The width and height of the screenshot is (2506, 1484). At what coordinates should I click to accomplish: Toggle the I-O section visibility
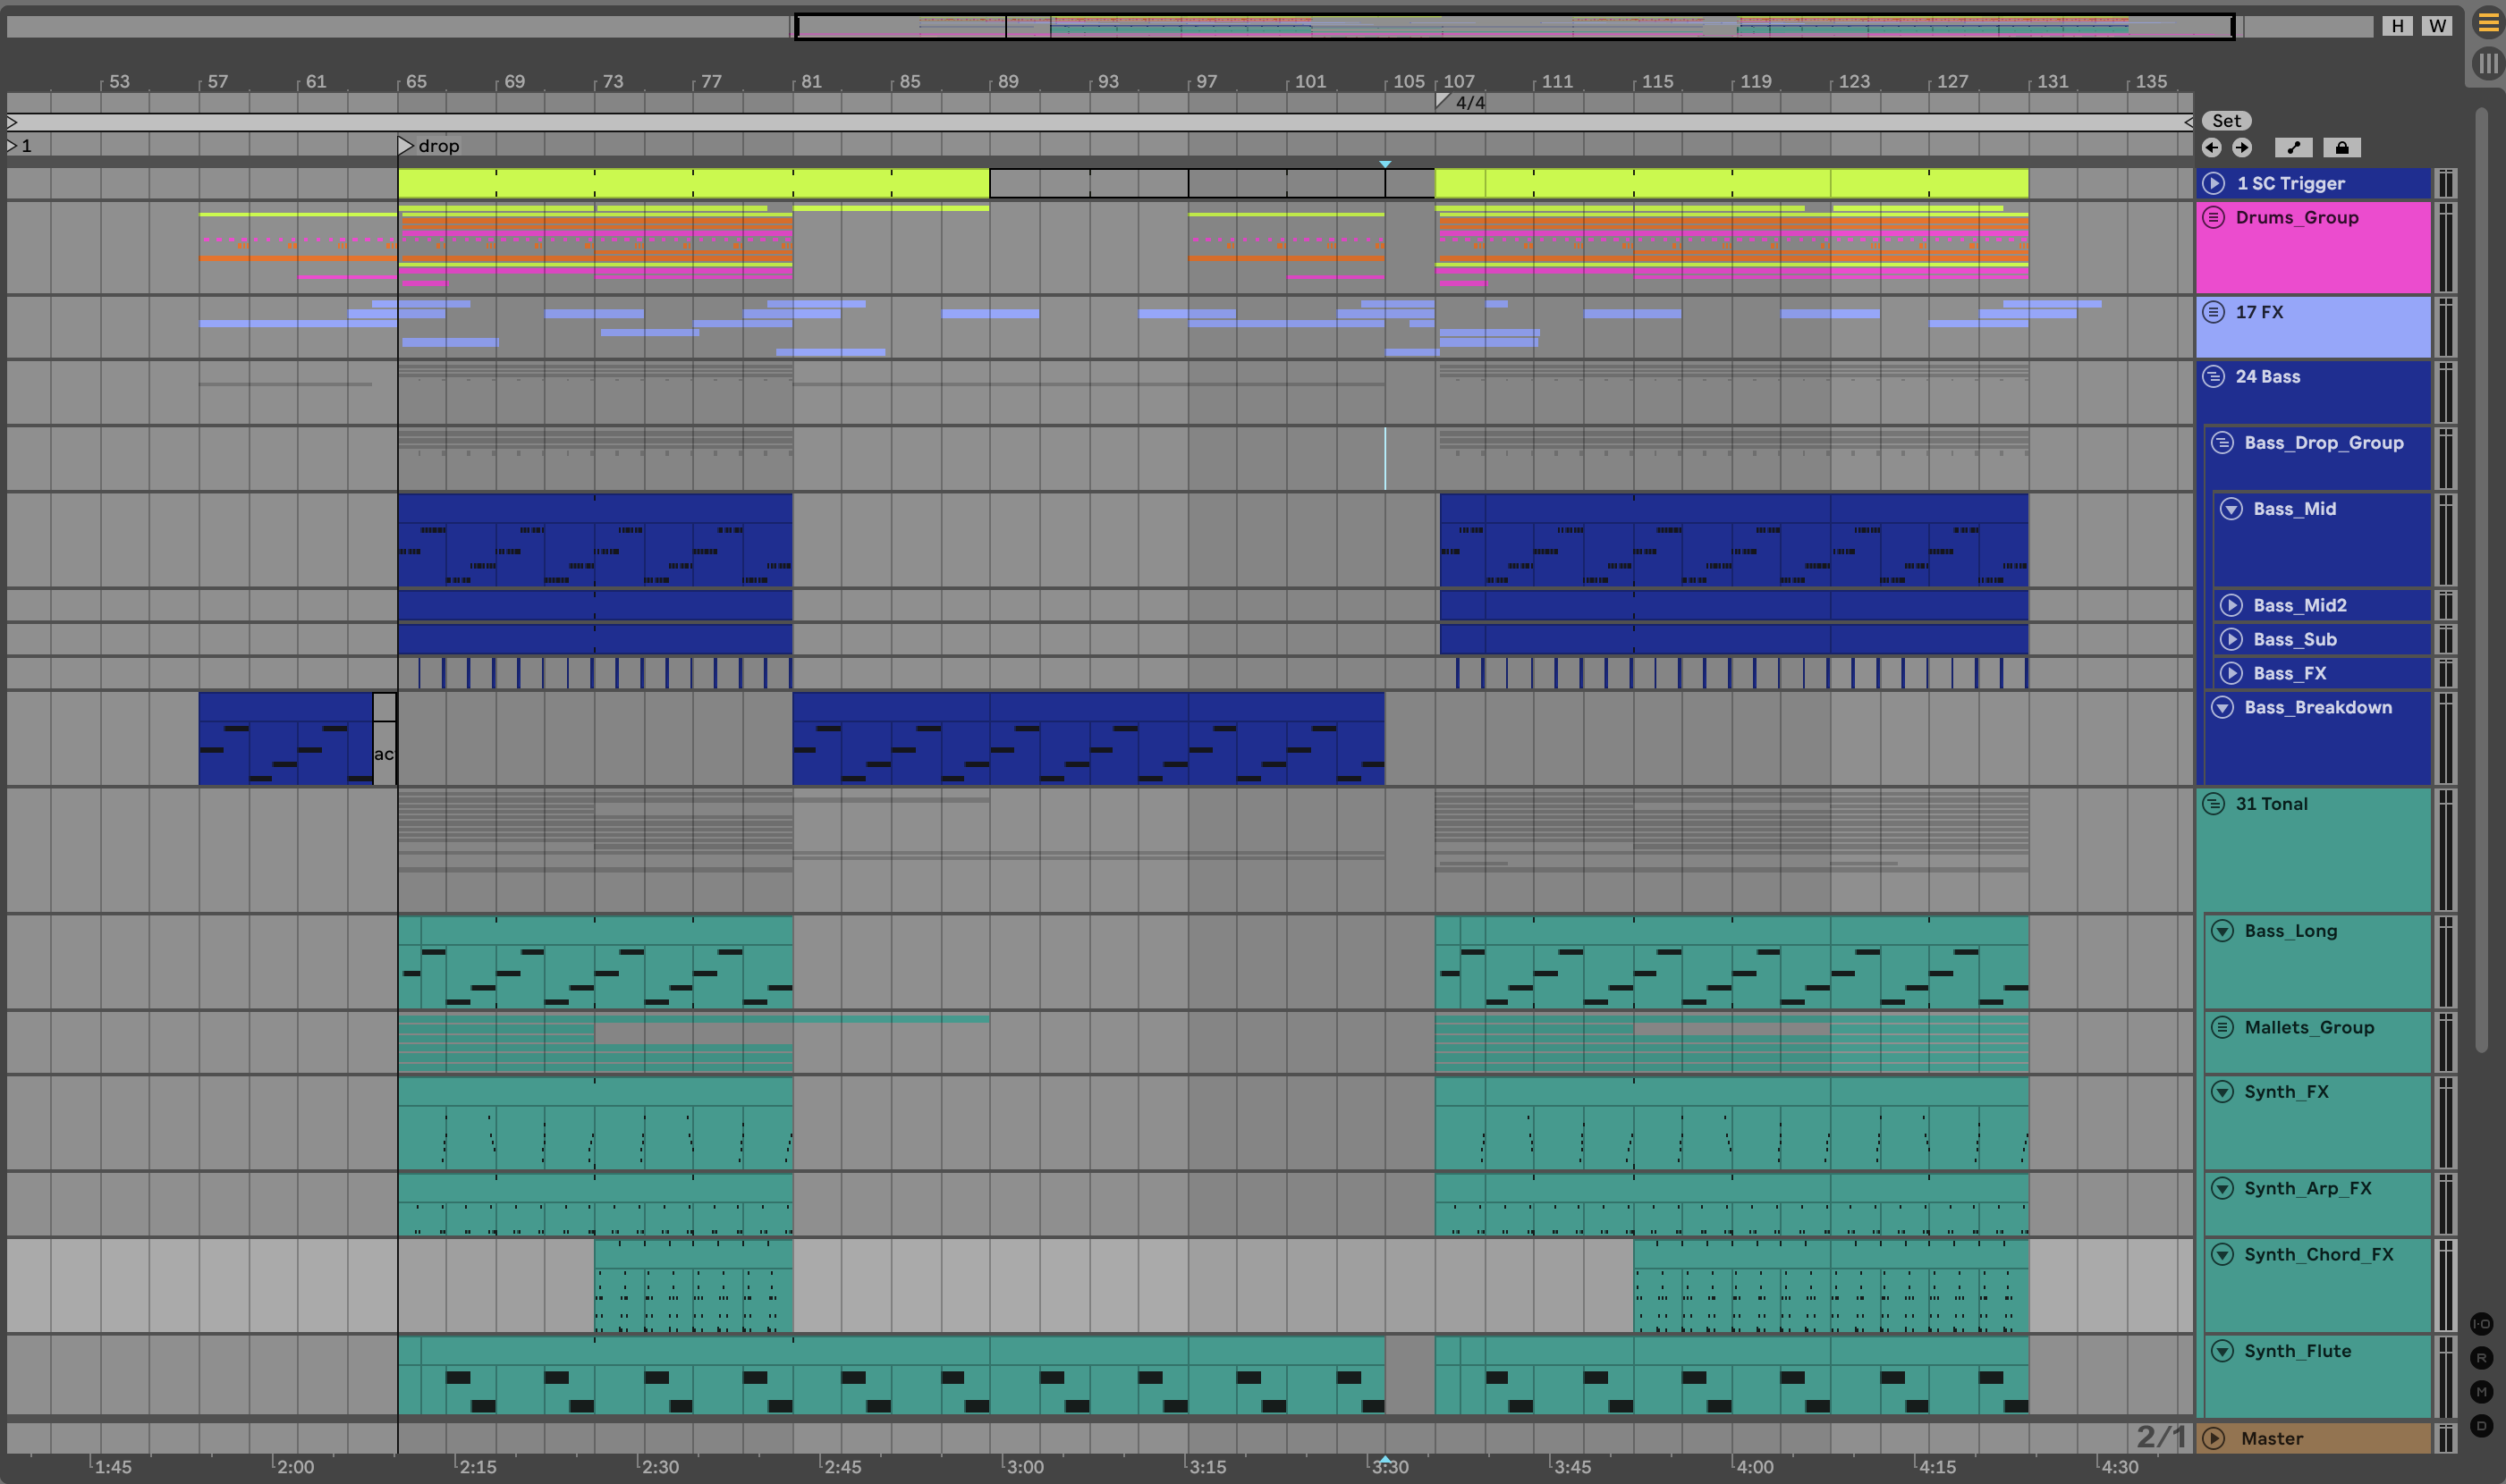(2481, 1323)
